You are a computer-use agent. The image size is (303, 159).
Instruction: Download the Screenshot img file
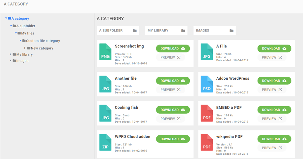pos(173,49)
